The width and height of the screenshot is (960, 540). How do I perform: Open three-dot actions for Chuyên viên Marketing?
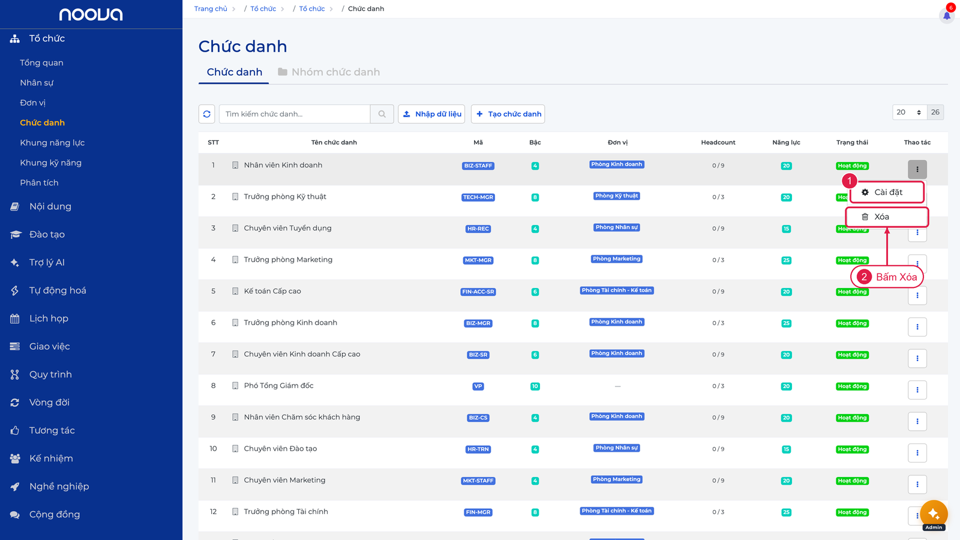[x=917, y=484]
